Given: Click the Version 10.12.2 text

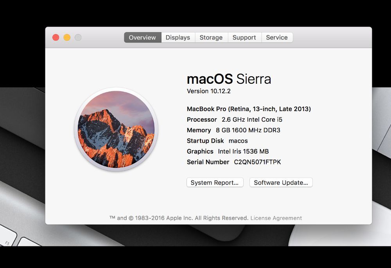Looking at the screenshot, I should [x=209, y=91].
